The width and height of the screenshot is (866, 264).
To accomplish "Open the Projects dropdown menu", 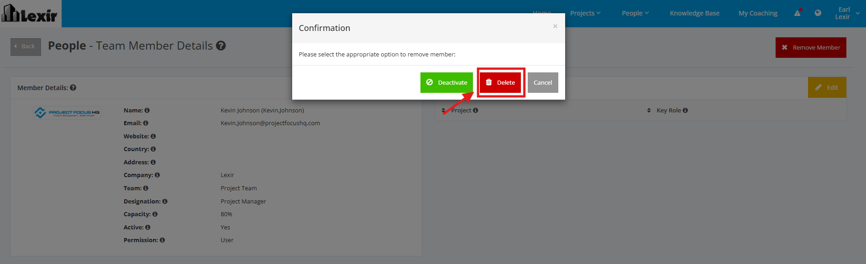I will tap(585, 13).
